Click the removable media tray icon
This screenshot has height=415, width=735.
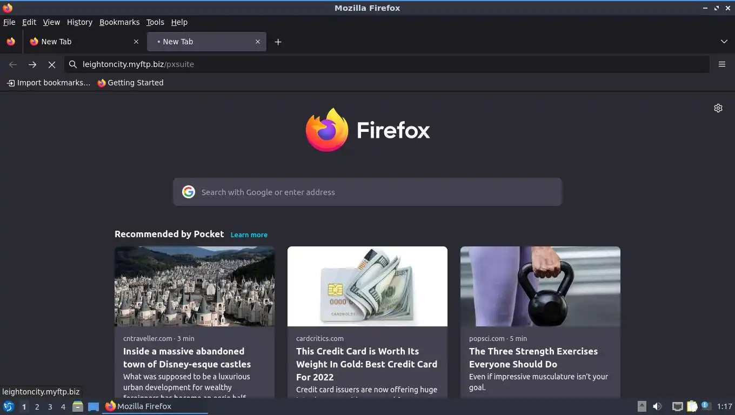642,406
